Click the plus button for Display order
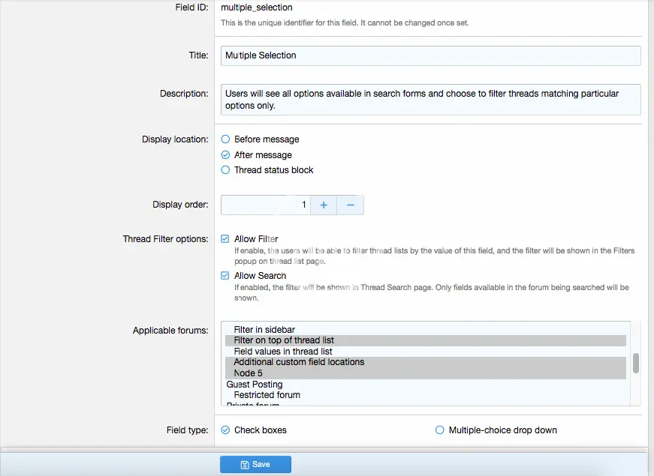 point(324,205)
